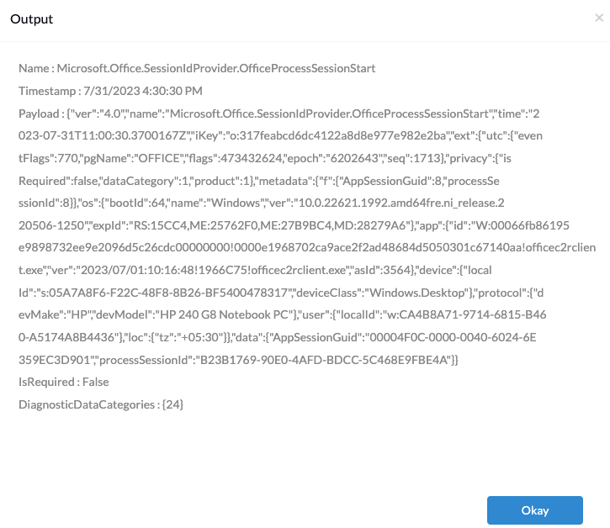Select the 7/31/2023 4:30:30 PM timestamp value
The width and height of the screenshot is (610, 528).
pos(143,91)
